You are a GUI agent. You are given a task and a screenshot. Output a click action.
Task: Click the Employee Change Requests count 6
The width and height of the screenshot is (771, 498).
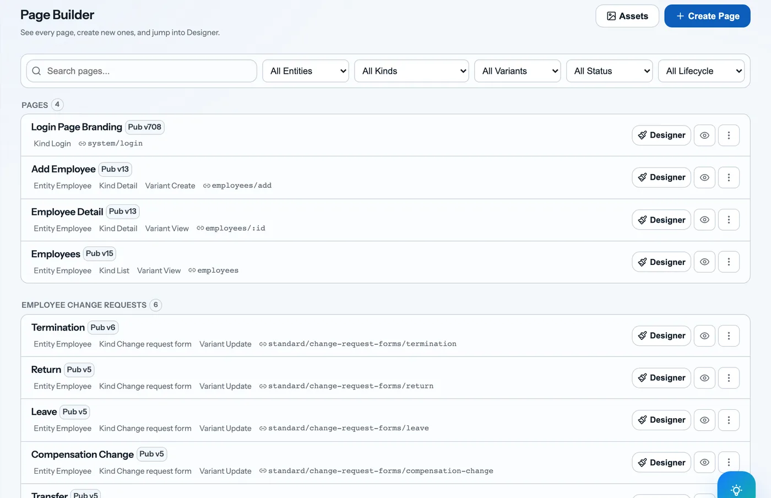click(x=156, y=305)
